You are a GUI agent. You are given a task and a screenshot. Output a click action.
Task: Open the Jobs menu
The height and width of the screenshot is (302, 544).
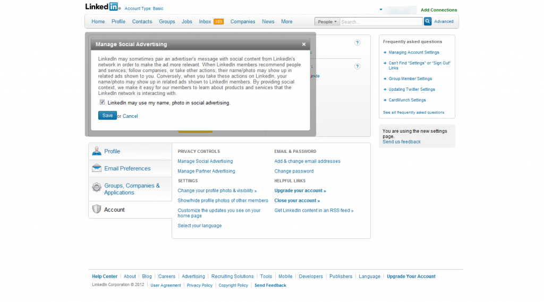(x=186, y=22)
